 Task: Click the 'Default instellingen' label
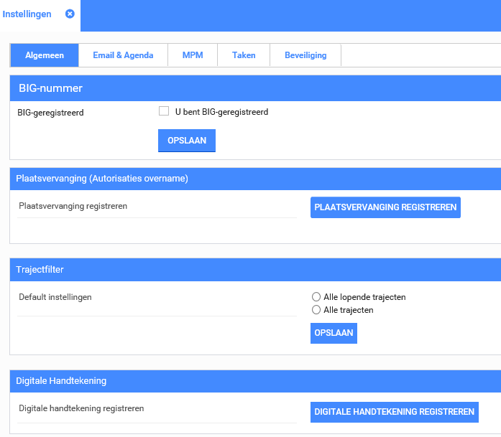(x=55, y=297)
